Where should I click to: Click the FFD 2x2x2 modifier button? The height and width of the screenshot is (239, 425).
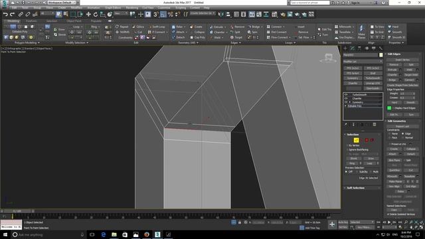click(x=353, y=68)
